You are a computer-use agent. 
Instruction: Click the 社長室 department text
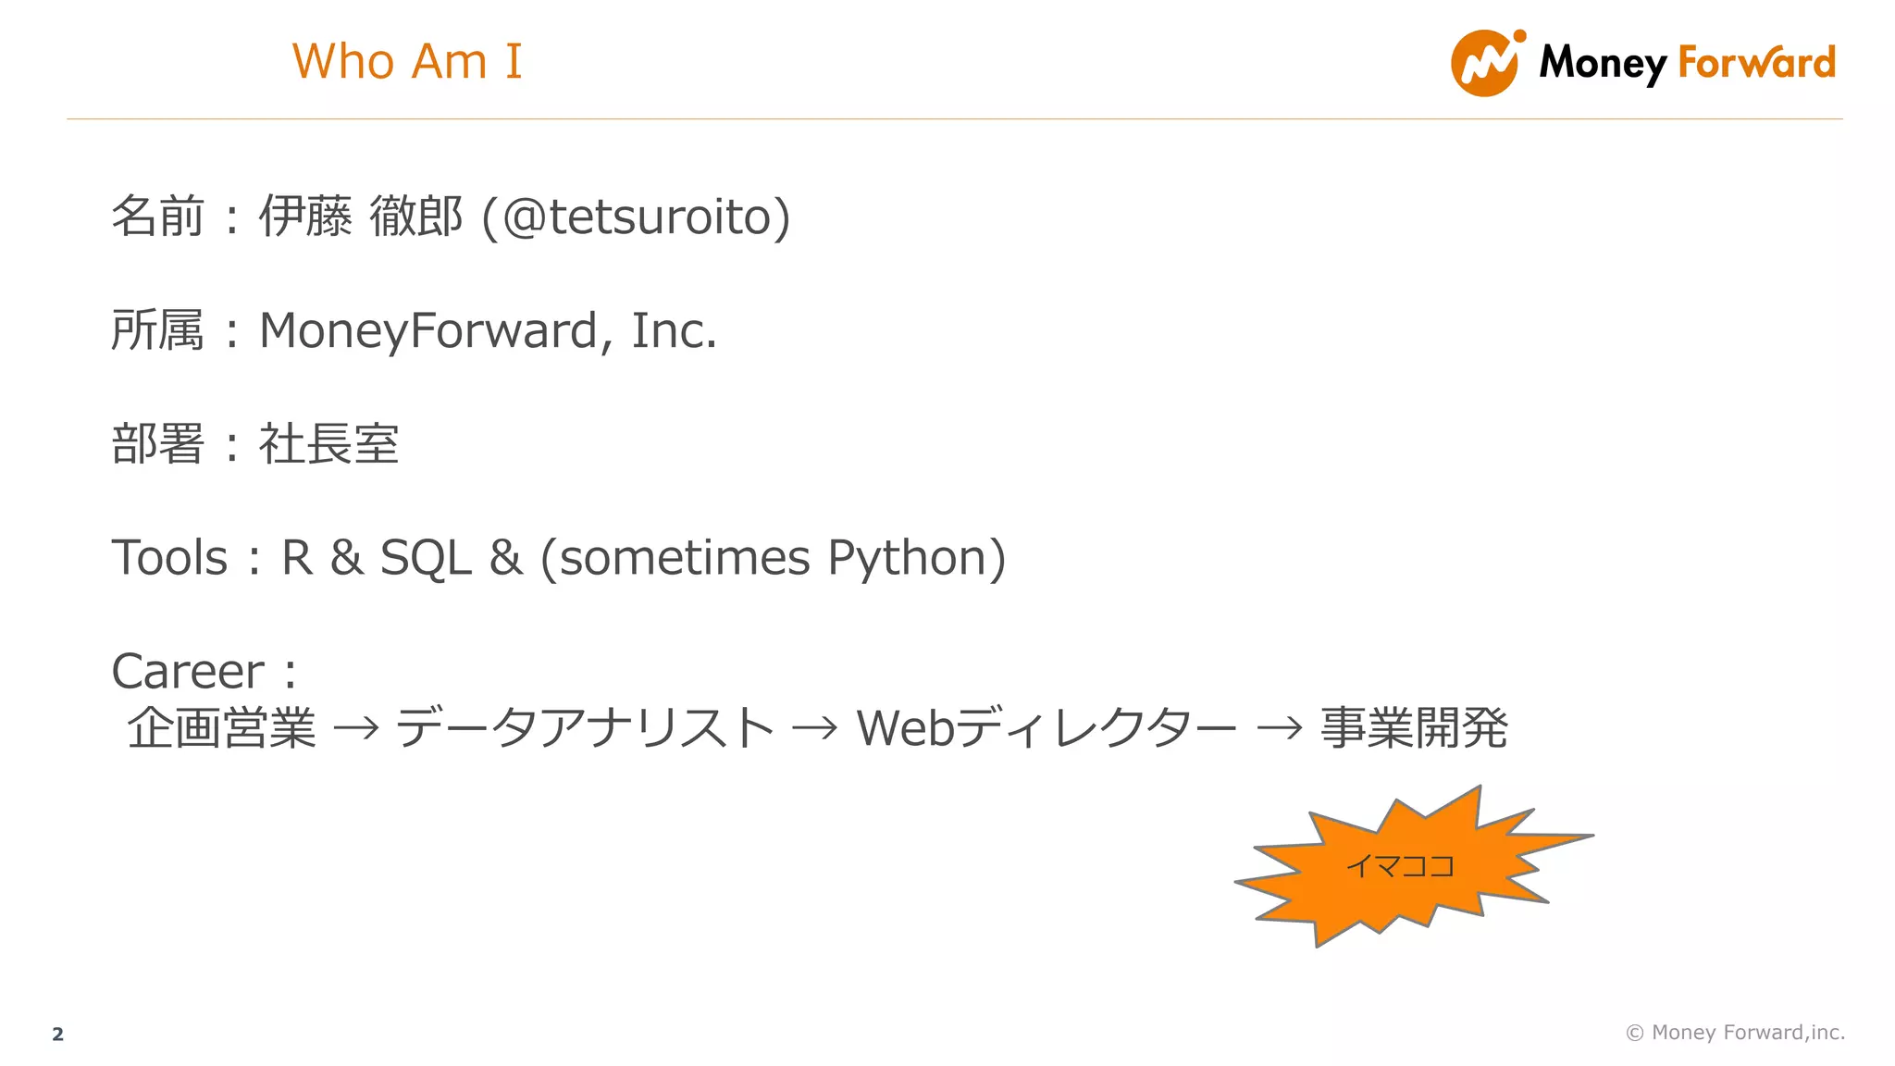328,444
